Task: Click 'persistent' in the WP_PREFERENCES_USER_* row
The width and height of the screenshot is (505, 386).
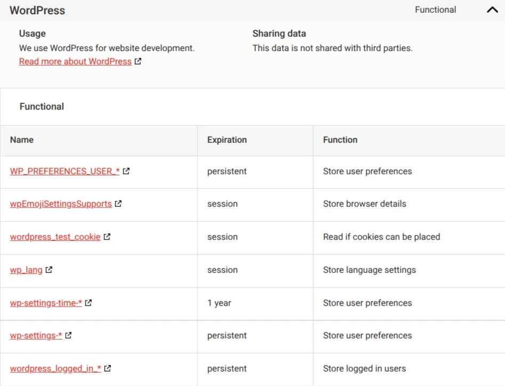Action: point(227,171)
